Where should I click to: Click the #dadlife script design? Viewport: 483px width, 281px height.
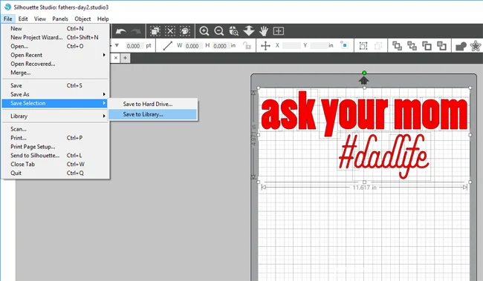click(384, 156)
